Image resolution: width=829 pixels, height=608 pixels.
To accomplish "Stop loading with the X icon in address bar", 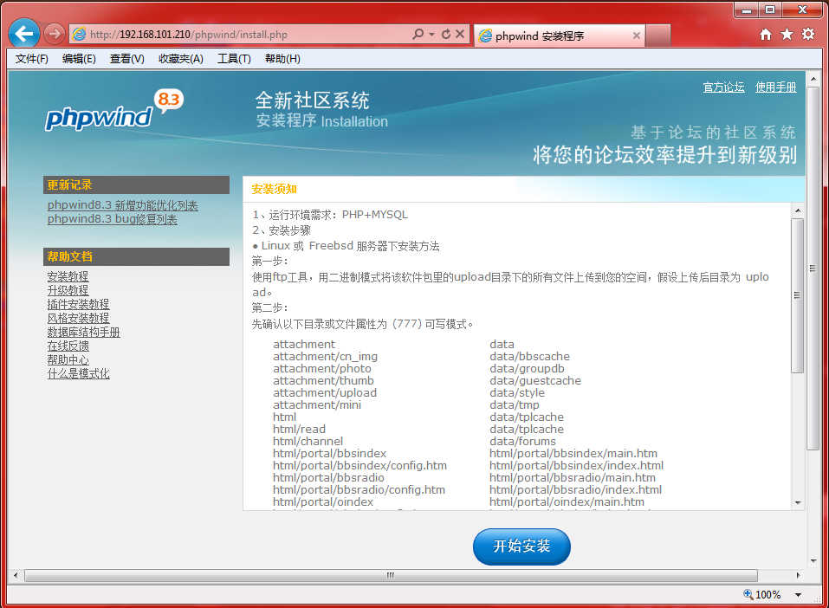I will click(460, 34).
